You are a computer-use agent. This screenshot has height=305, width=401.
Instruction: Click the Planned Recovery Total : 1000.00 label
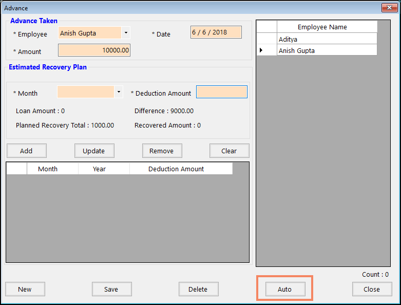coord(65,125)
